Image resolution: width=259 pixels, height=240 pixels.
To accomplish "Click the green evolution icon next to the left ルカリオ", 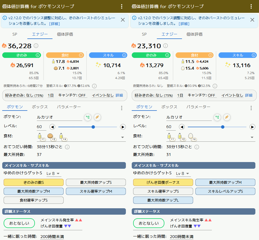I will pos(88,117).
